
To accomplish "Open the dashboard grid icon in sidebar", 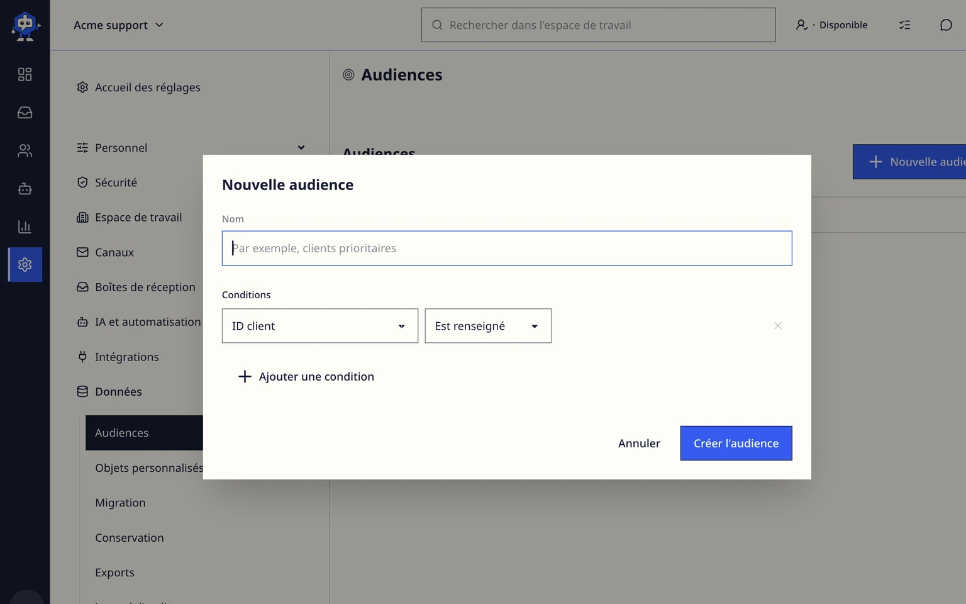I will [x=25, y=74].
